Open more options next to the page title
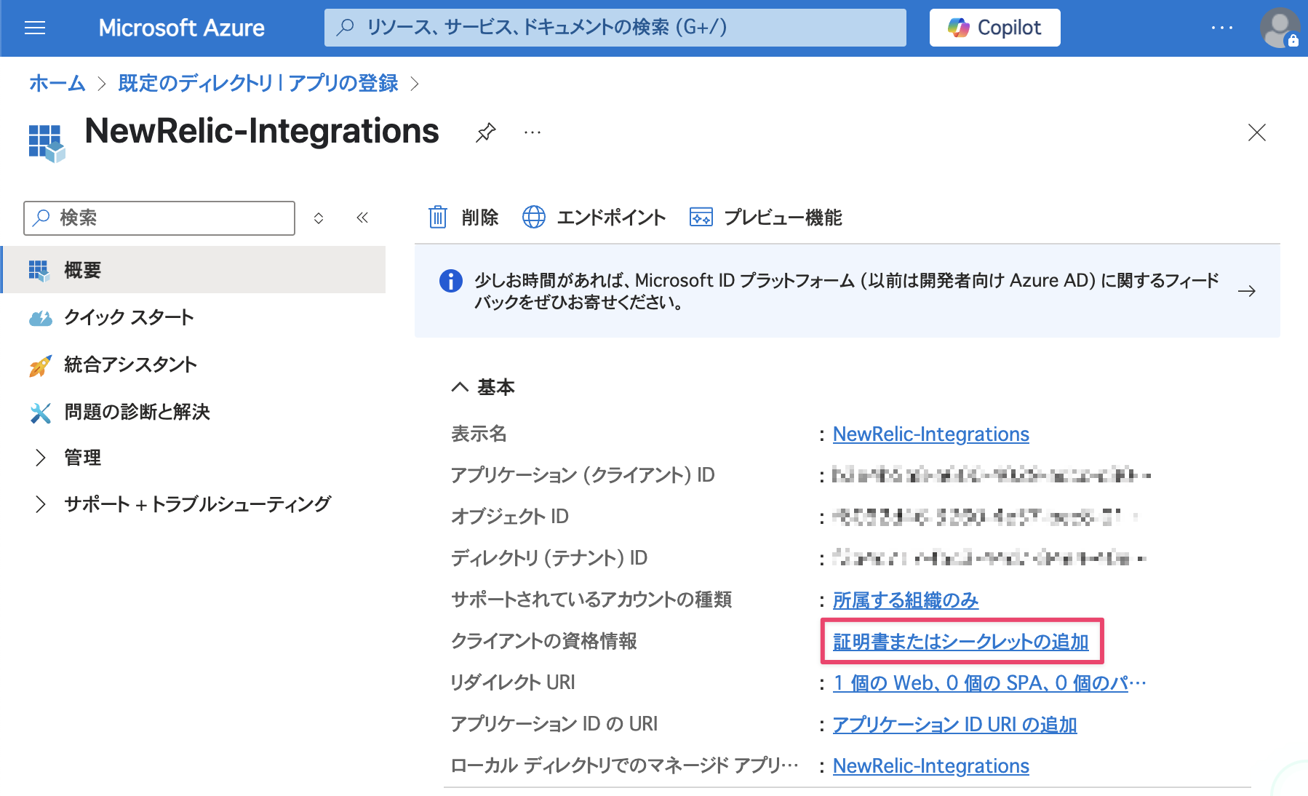1308x796 pixels. [x=532, y=133]
